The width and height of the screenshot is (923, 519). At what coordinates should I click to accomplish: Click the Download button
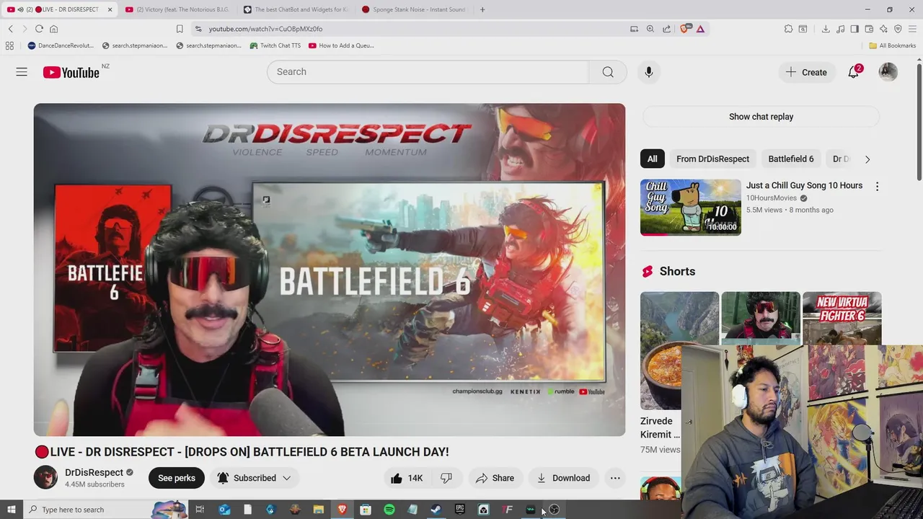click(563, 478)
